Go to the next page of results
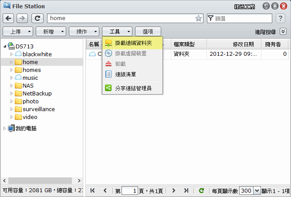The image size is (291, 197). [x=173, y=190]
